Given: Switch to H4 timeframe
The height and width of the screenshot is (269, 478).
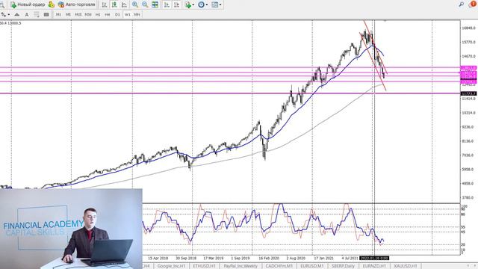Looking at the screenshot, I should (x=108, y=14).
